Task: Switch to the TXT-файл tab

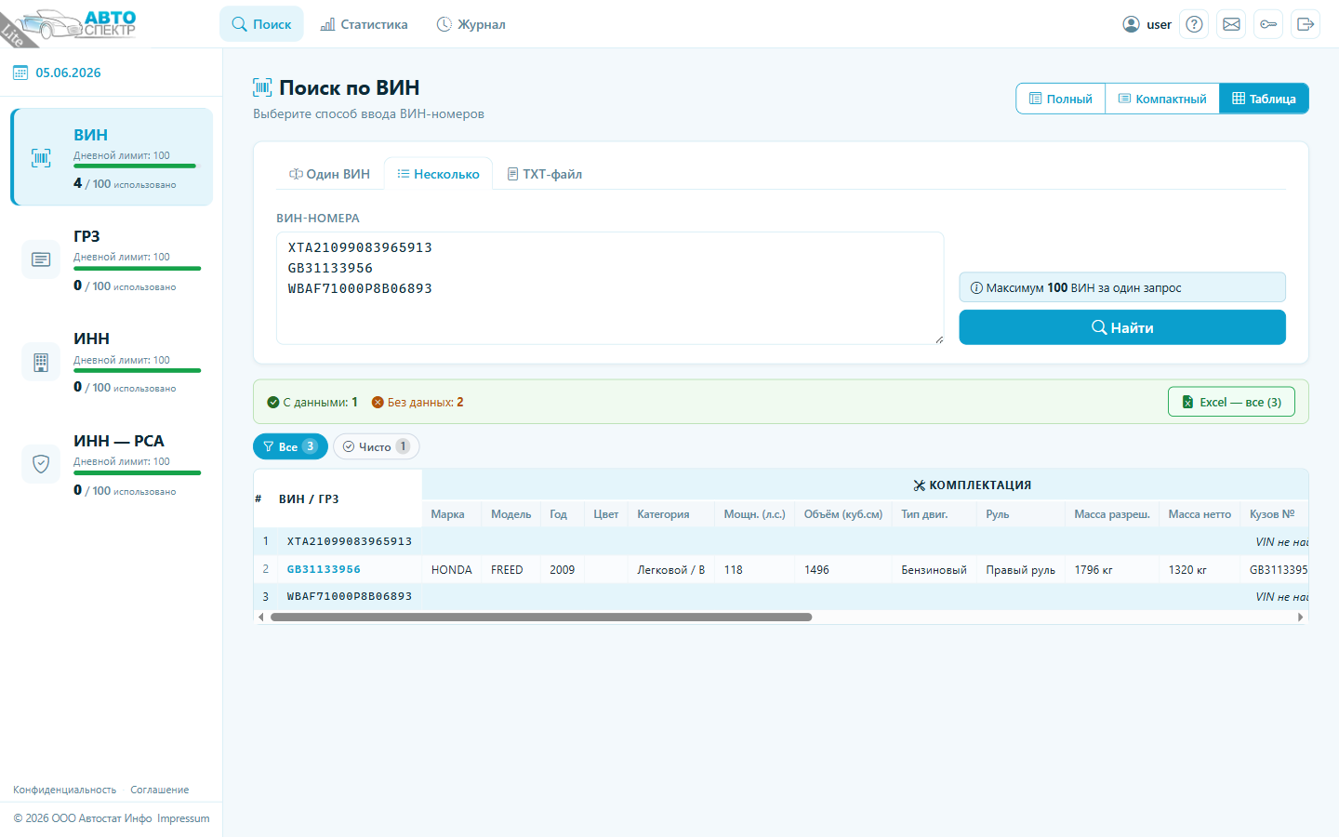Action: [545, 174]
